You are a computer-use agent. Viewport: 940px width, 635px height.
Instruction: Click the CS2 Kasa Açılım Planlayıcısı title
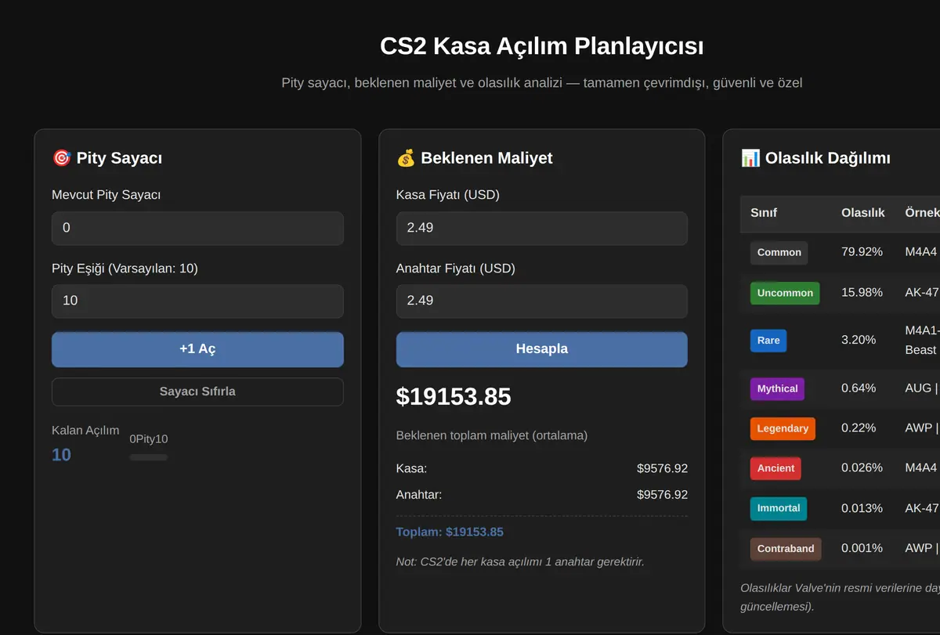[x=542, y=46]
